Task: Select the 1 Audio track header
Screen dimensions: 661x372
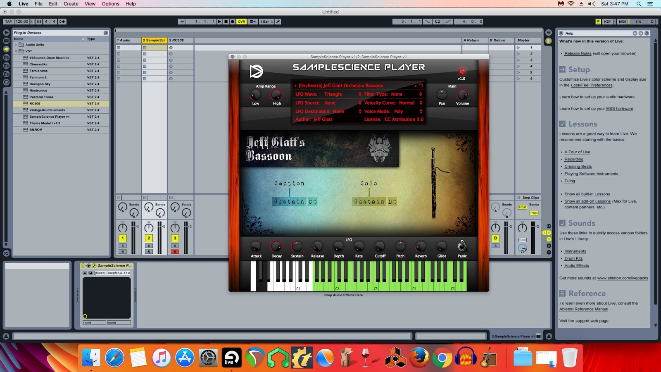Action: (128, 40)
